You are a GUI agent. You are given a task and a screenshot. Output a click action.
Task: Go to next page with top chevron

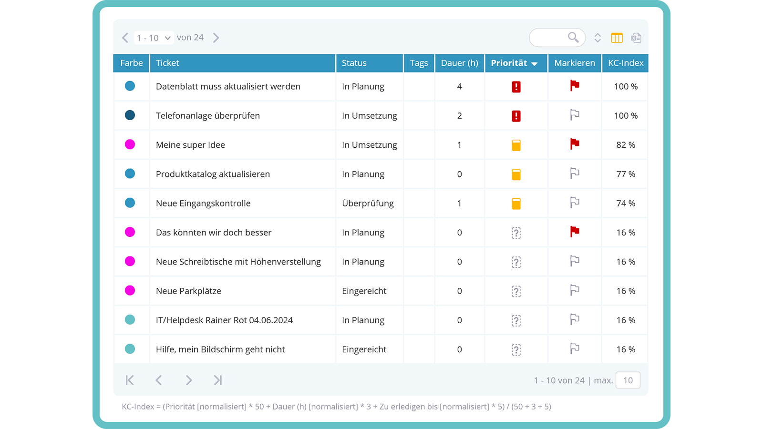click(x=216, y=38)
